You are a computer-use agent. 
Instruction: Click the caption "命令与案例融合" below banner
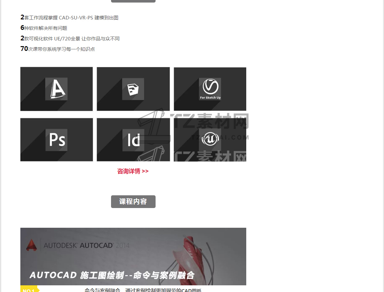(102, 290)
